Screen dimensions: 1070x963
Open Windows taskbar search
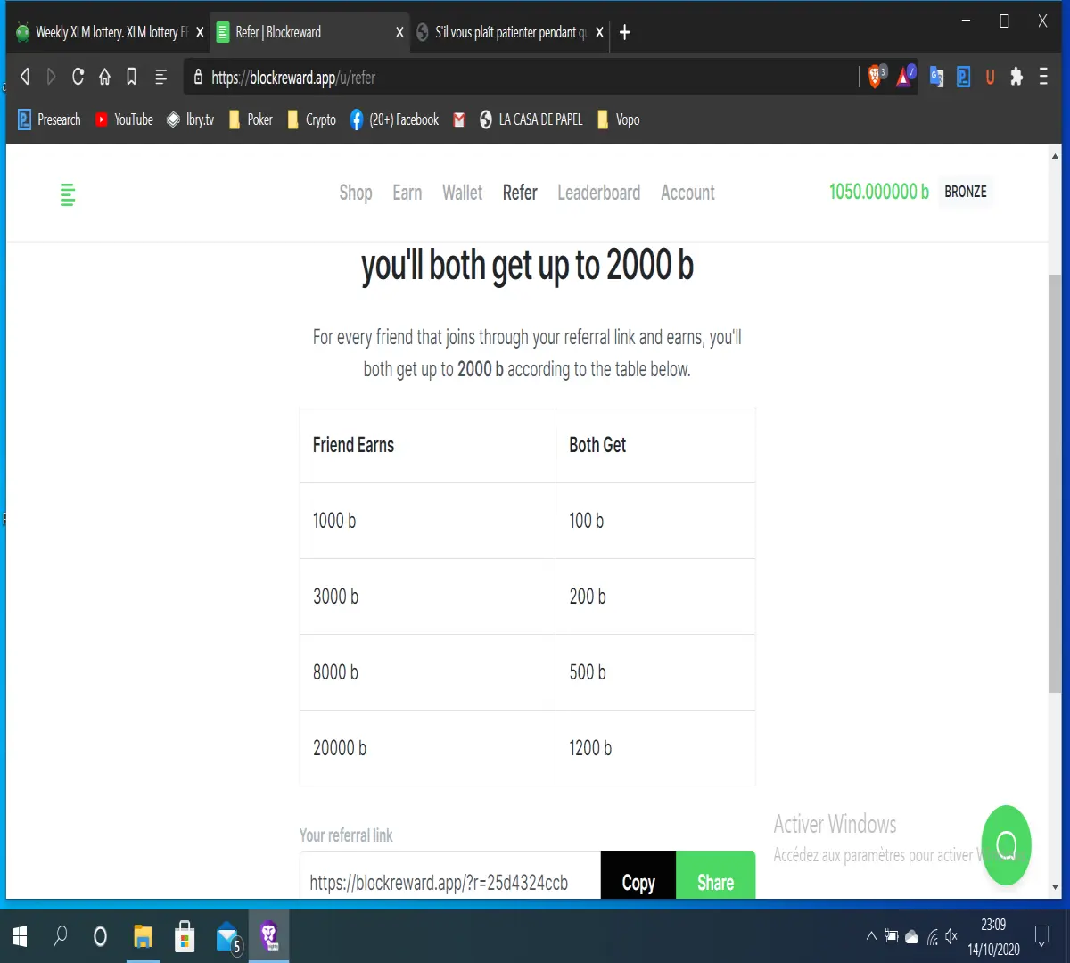tap(61, 936)
